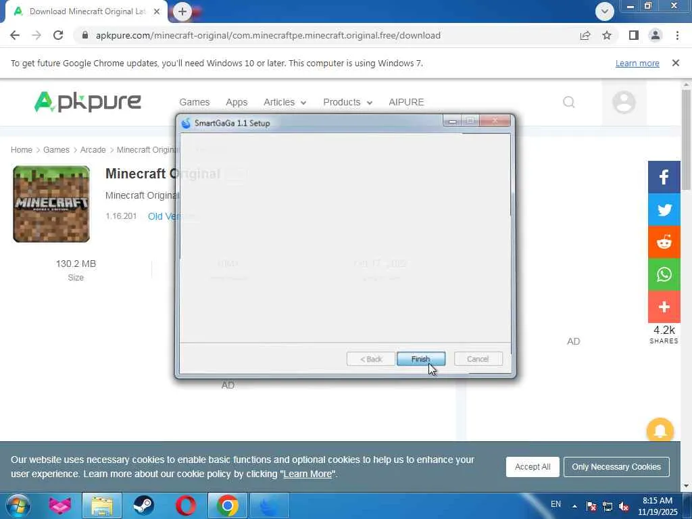Reload the apkpure page
The width and height of the screenshot is (692, 519).
pos(58,35)
